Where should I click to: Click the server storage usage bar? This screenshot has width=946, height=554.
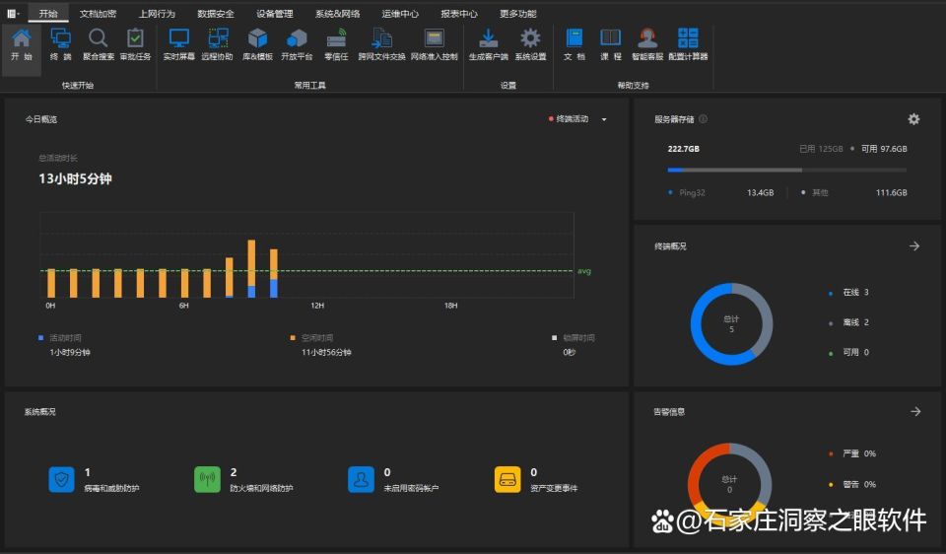[786, 171]
